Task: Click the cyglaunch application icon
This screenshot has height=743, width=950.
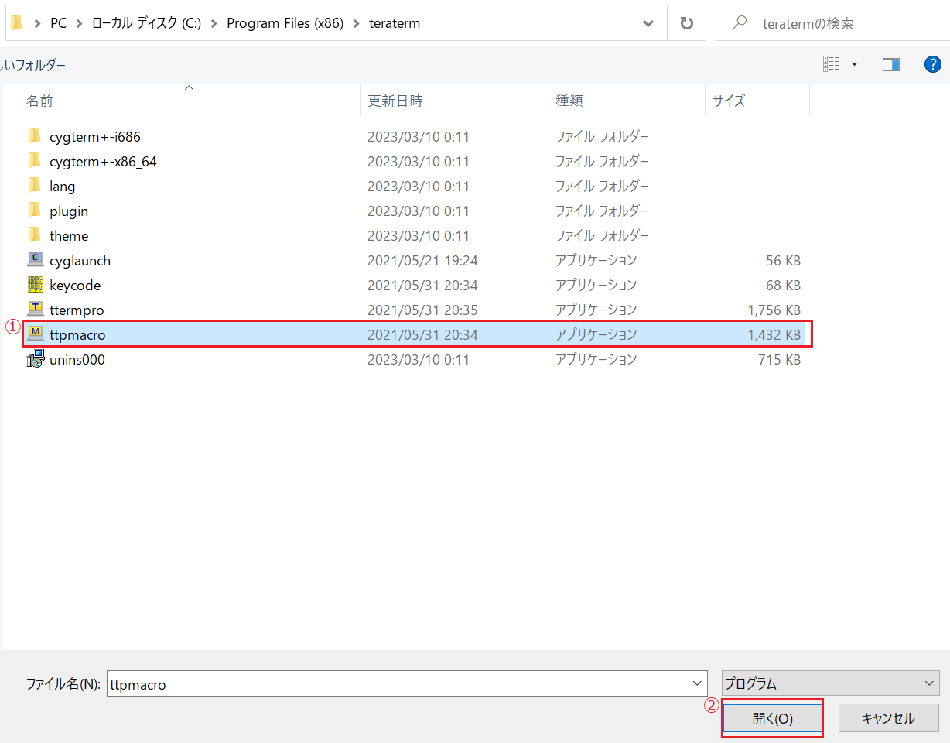Action: point(36,260)
